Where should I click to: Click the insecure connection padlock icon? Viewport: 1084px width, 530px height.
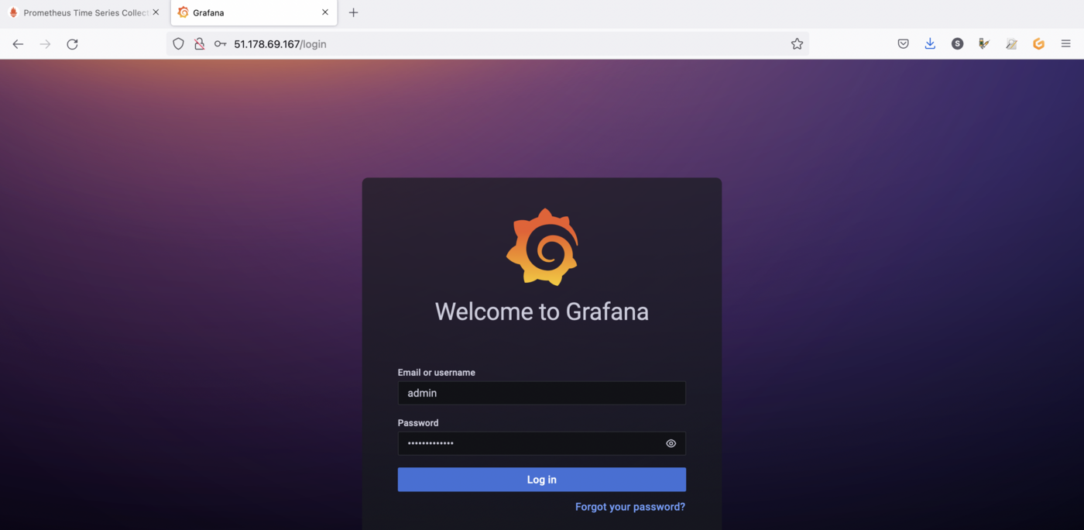(199, 43)
